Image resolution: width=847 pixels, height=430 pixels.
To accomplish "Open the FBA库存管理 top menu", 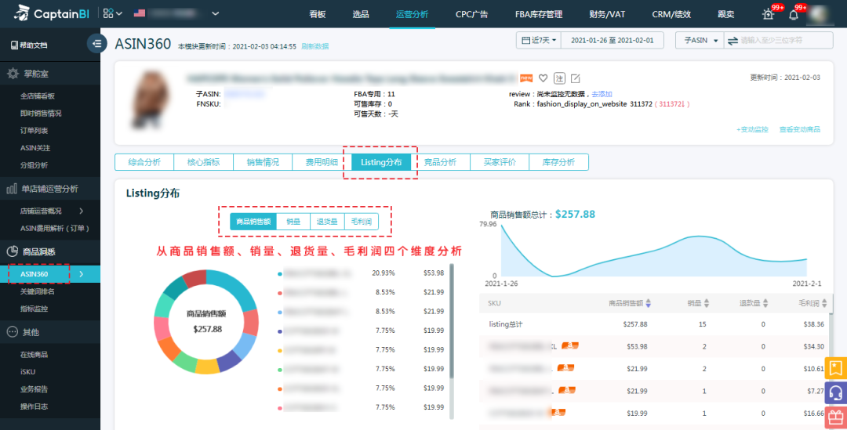I will click(539, 14).
